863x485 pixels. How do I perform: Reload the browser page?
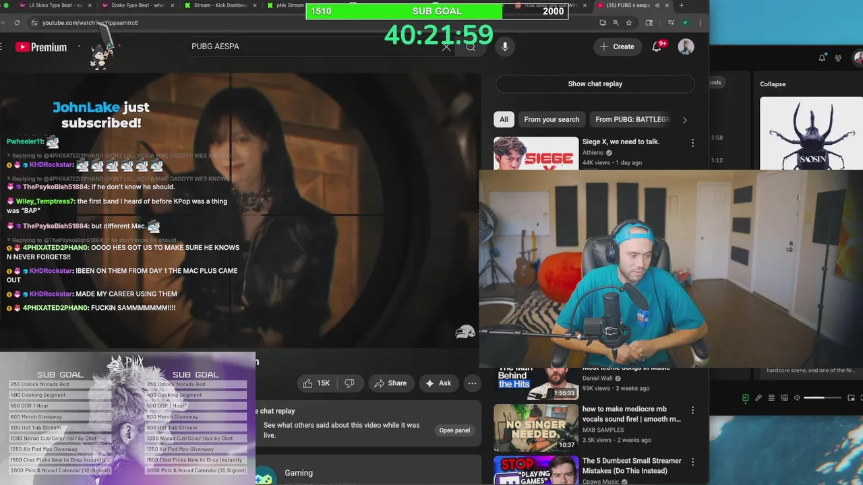[17, 22]
